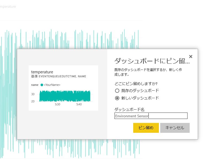Close the pin to dashboard dialog

[x=190, y=57]
